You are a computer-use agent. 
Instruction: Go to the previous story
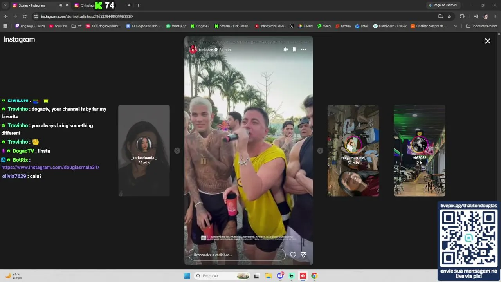pos(177,151)
